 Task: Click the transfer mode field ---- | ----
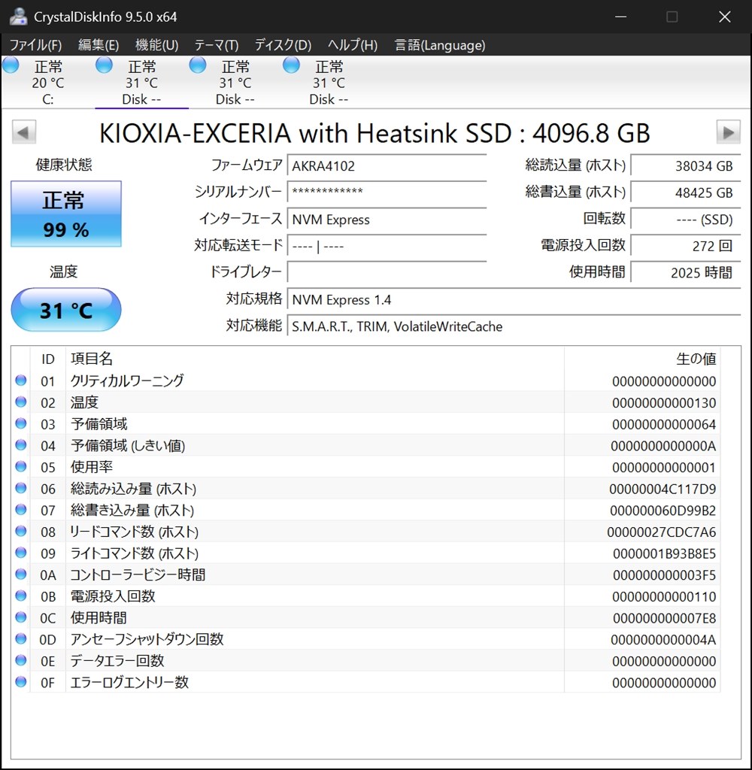(x=387, y=246)
